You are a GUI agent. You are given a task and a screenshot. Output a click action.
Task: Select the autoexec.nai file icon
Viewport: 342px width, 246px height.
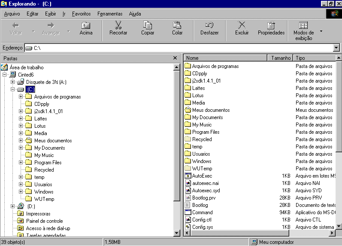pyautogui.click(x=188, y=183)
